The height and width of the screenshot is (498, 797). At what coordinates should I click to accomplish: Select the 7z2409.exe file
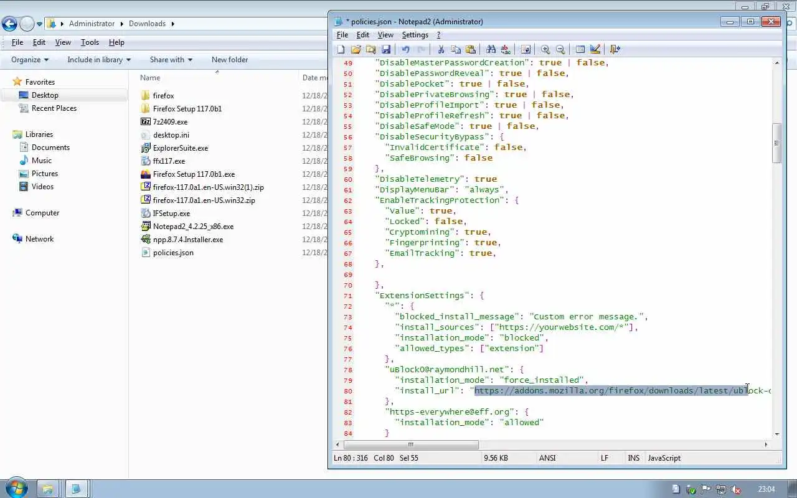(x=170, y=122)
